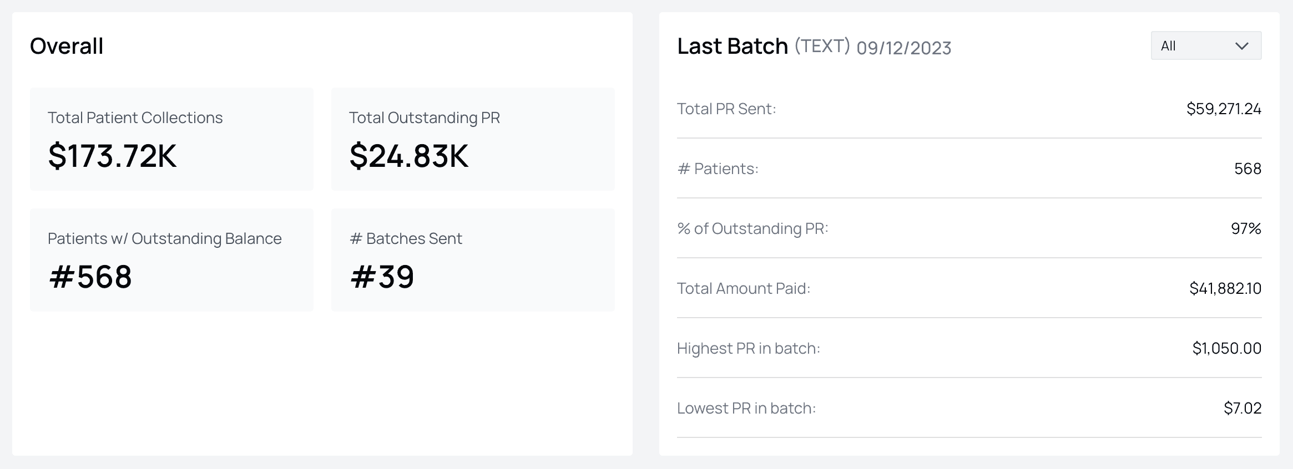Select the $59,271.24 amount
Viewport: 1293px width, 469px height.
(x=1224, y=109)
